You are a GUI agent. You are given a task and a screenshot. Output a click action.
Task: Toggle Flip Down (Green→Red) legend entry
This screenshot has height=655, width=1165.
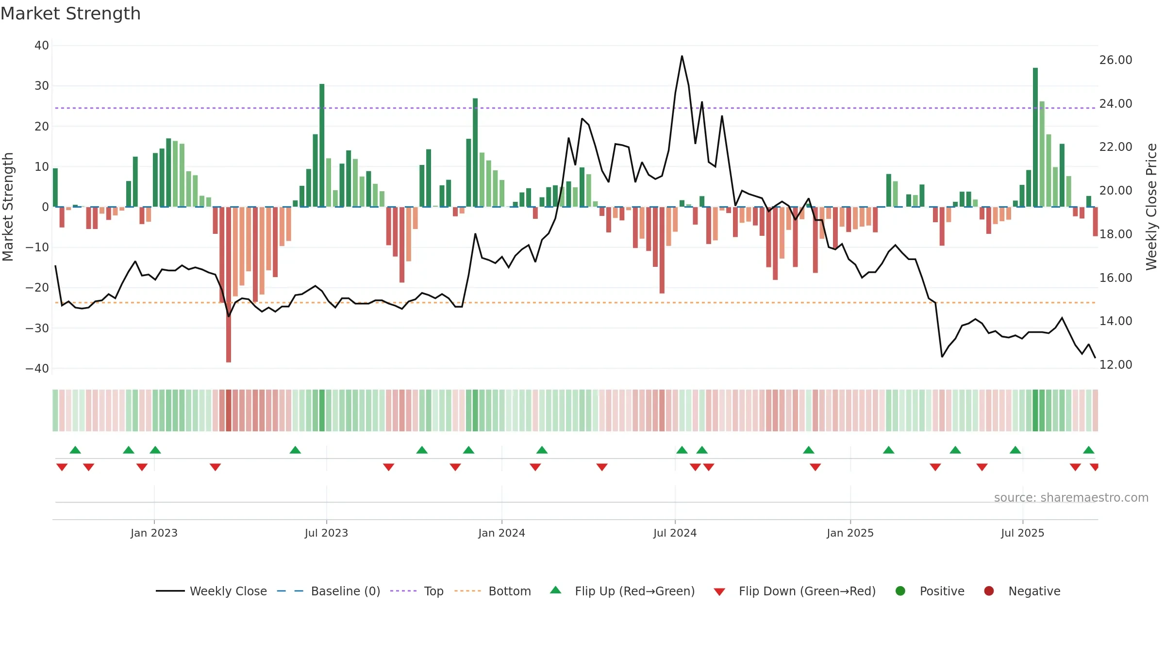[795, 591]
